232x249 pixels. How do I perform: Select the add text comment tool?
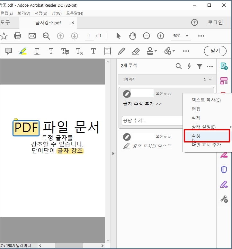[x=93, y=51]
